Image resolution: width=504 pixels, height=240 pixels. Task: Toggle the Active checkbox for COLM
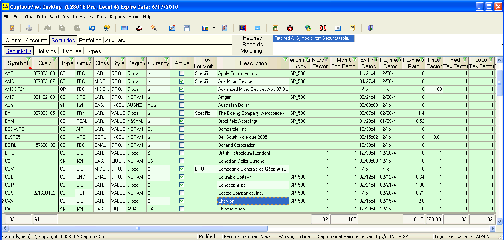182,177
